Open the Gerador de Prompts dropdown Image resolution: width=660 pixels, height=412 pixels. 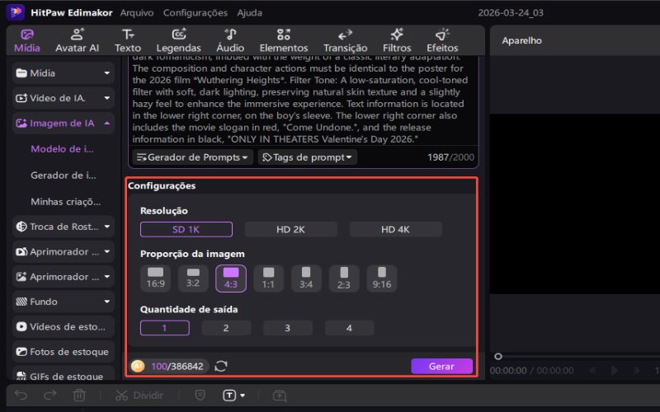192,157
